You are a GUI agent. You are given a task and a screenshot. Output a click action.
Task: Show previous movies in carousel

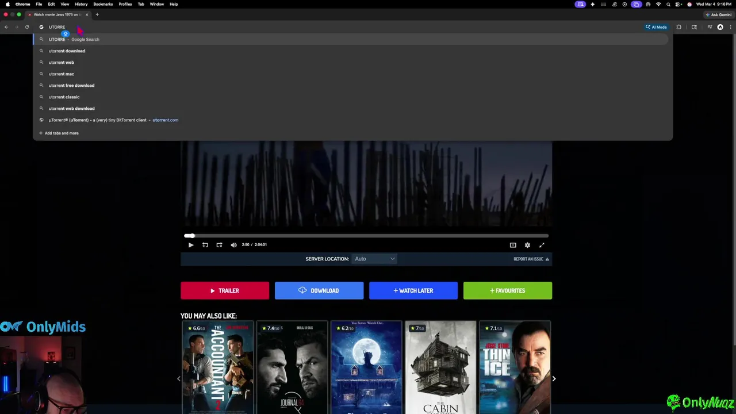point(178,378)
